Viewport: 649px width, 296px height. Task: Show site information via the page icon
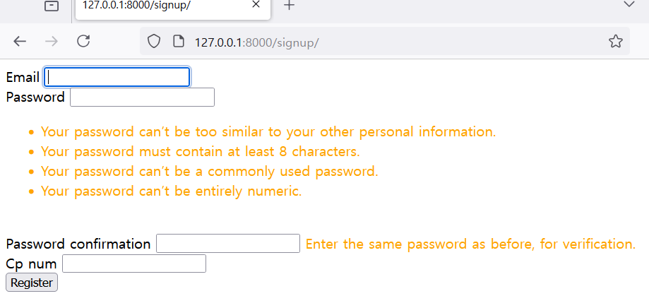178,42
